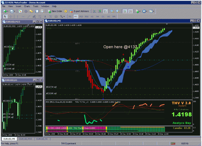Click the 'THV Experiment' status bar profile
The width and height of the screenshot is (202, 146).
tap(69, 143)
